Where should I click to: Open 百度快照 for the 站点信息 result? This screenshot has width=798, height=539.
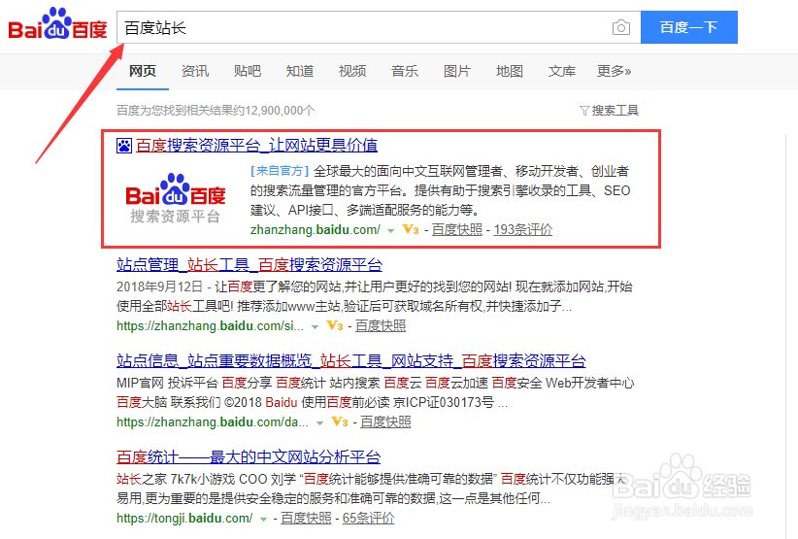385,421
